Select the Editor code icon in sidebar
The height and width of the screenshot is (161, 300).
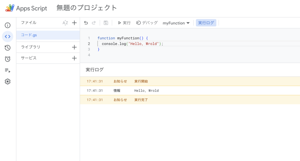pos(8,37)
